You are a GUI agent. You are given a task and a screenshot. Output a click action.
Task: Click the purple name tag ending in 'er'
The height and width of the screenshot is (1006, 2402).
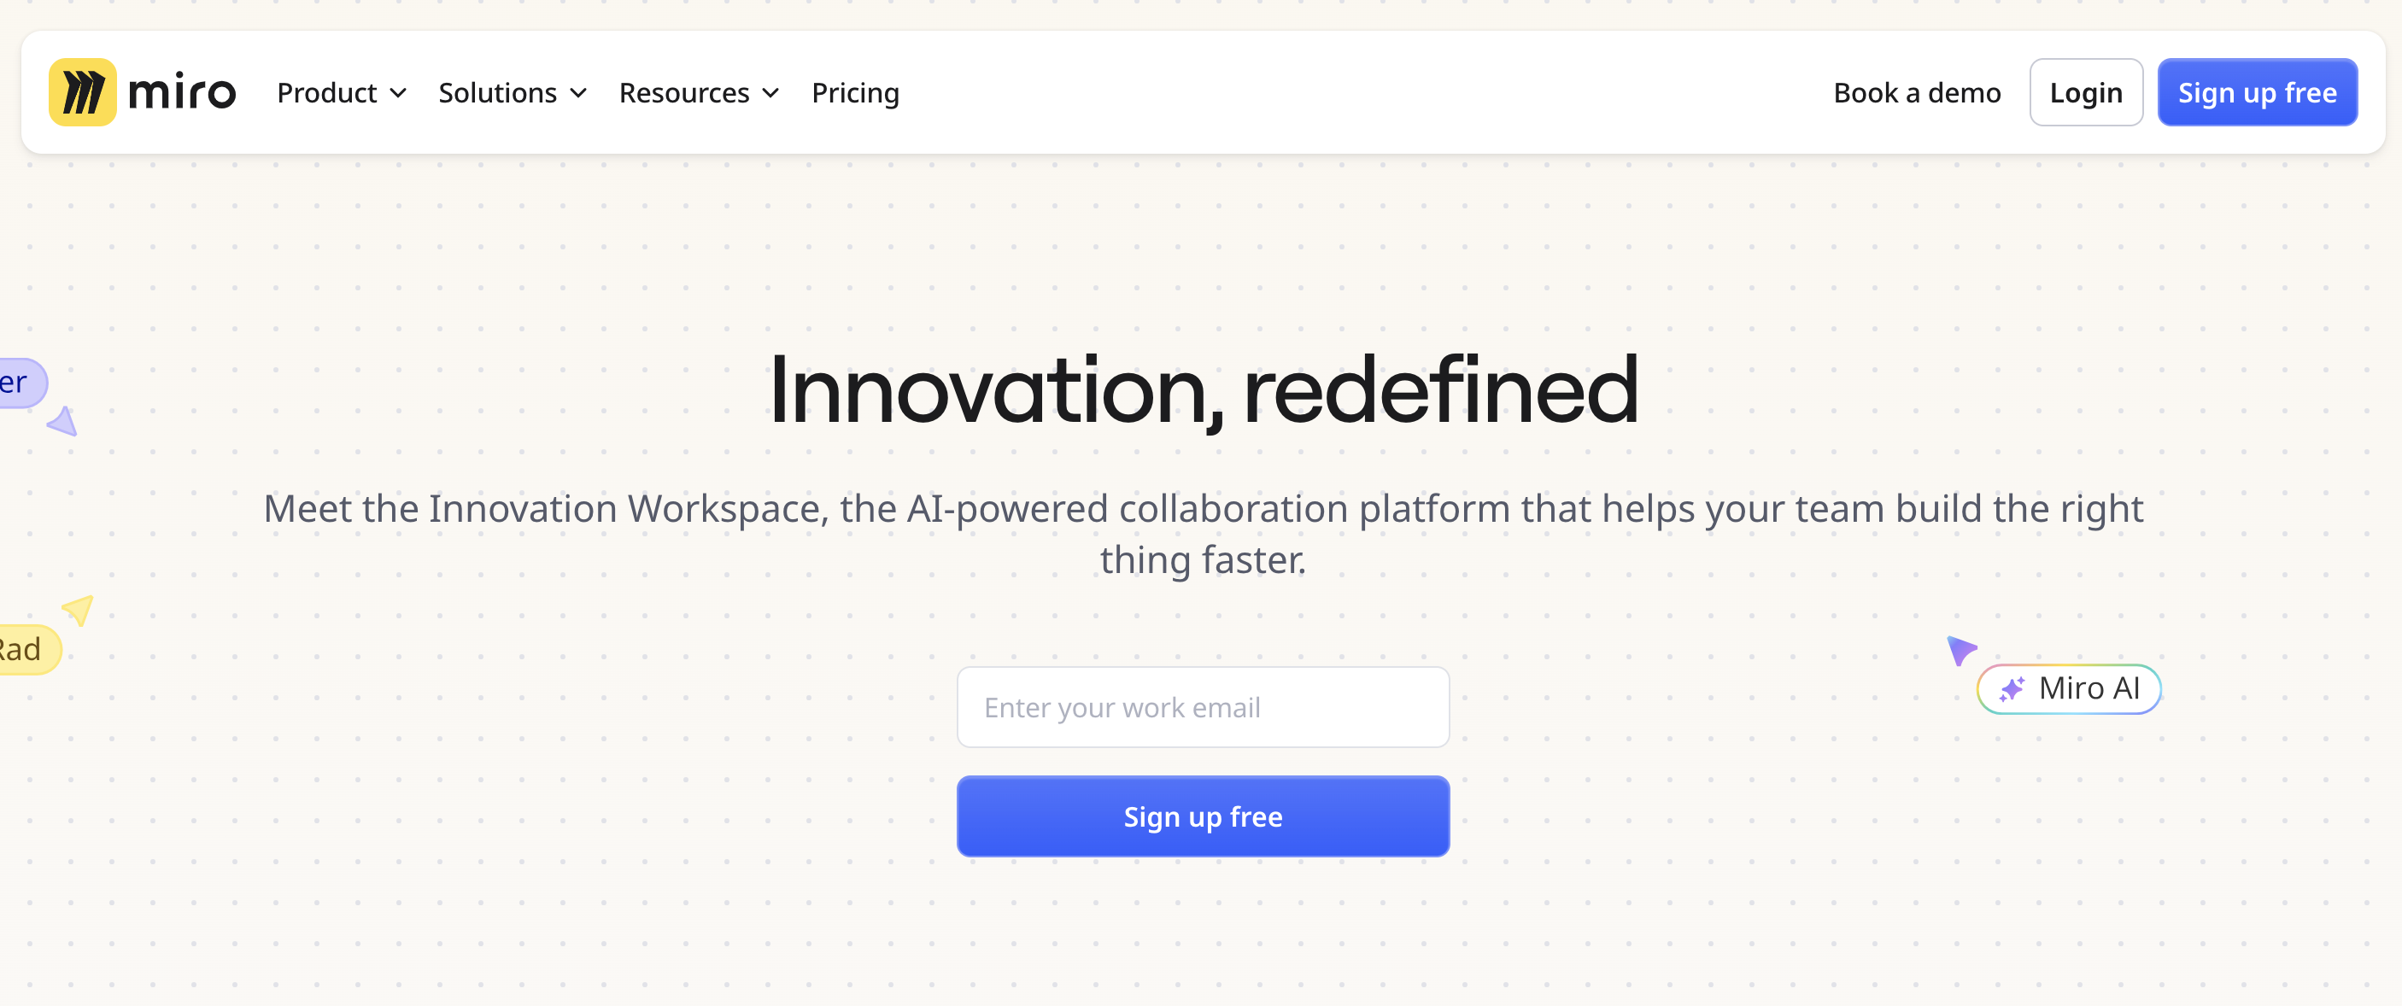point(22,383)
